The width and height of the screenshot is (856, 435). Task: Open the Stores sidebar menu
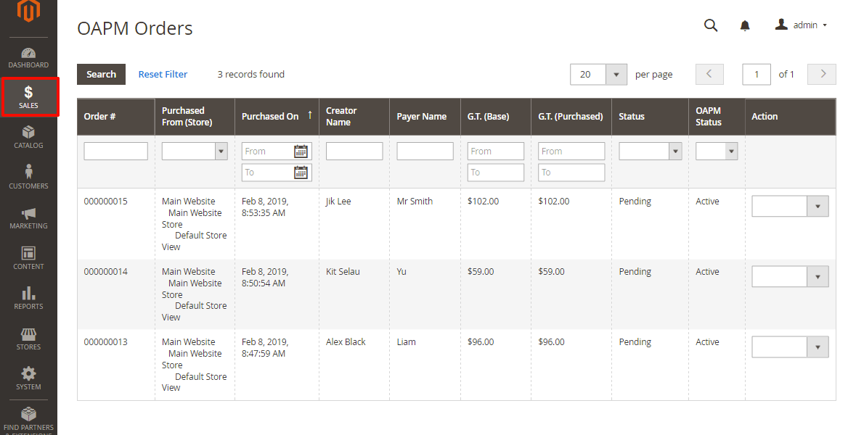(28, 339)
